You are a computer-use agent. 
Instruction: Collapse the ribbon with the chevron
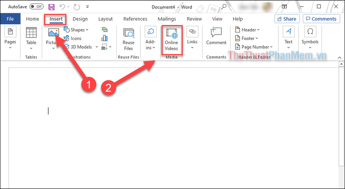[x=340, y=58]
